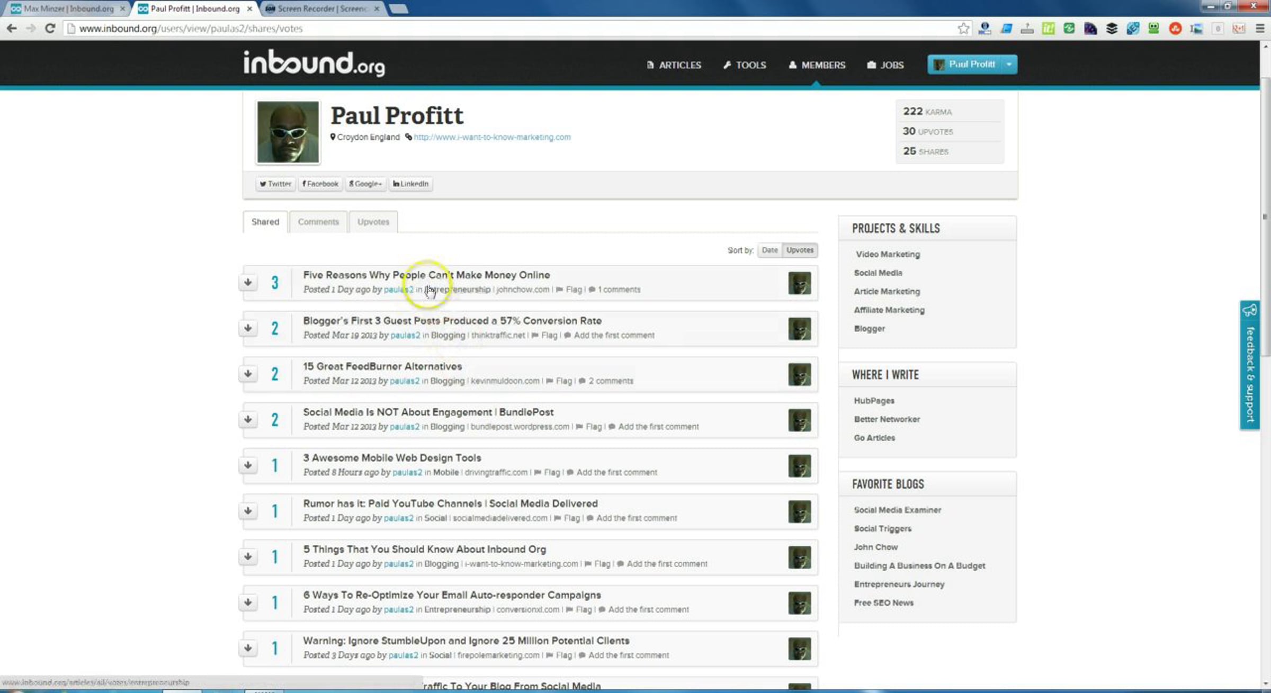Switch to the Comments tab
This screenshot has height=693, width=1271.
point(318,222)
